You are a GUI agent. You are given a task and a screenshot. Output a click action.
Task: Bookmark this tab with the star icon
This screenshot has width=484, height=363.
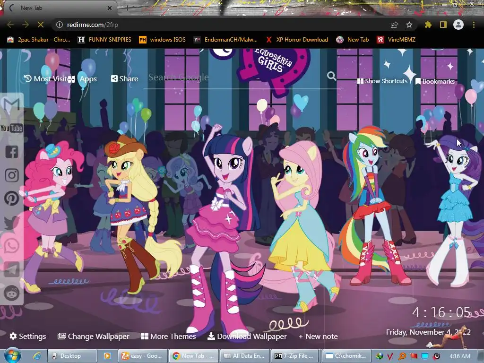click(x=409, y=25)
